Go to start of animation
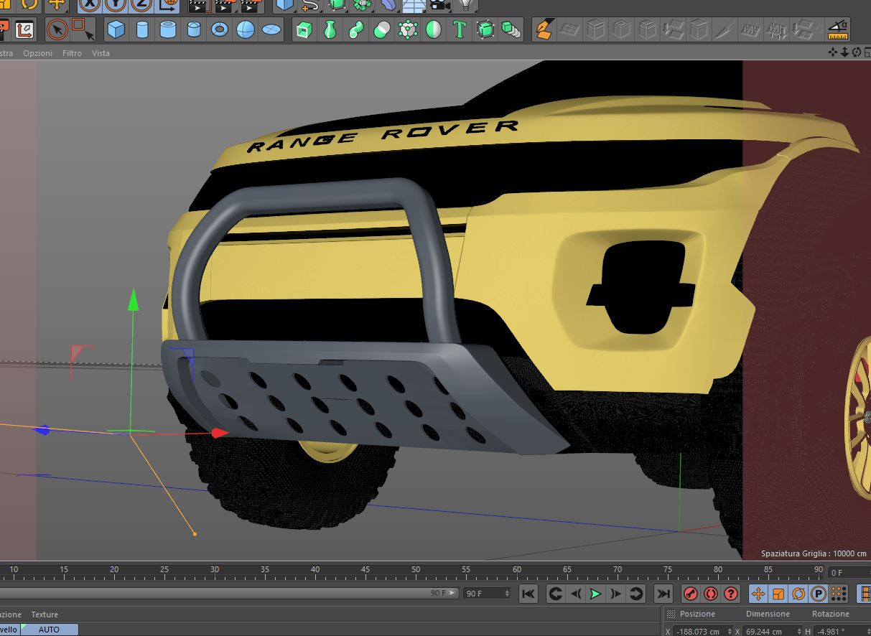Viewport: 871px width, 636px height. tap(528, 594)
